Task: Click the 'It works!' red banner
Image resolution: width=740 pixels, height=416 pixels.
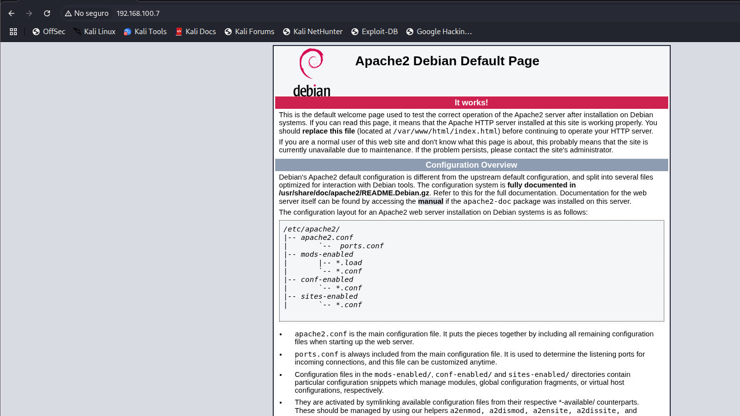Action: point(471,102)
